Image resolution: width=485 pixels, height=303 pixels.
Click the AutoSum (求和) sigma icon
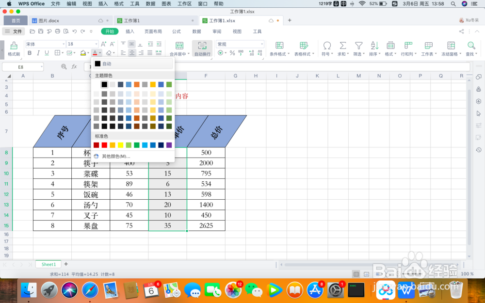pos(342,46)
